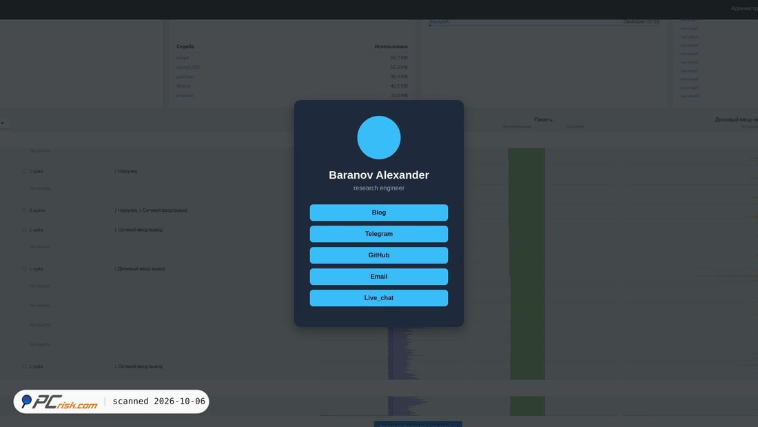Viewport: 758px width, 427px height.
Task: Click the round blue profile avatar
Action: (x=378, y=137)
